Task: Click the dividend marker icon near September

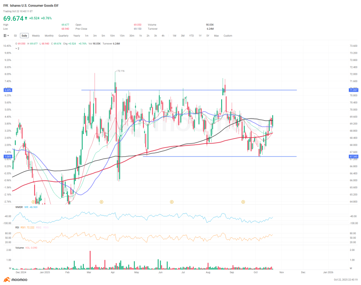Action: (243, 201)
